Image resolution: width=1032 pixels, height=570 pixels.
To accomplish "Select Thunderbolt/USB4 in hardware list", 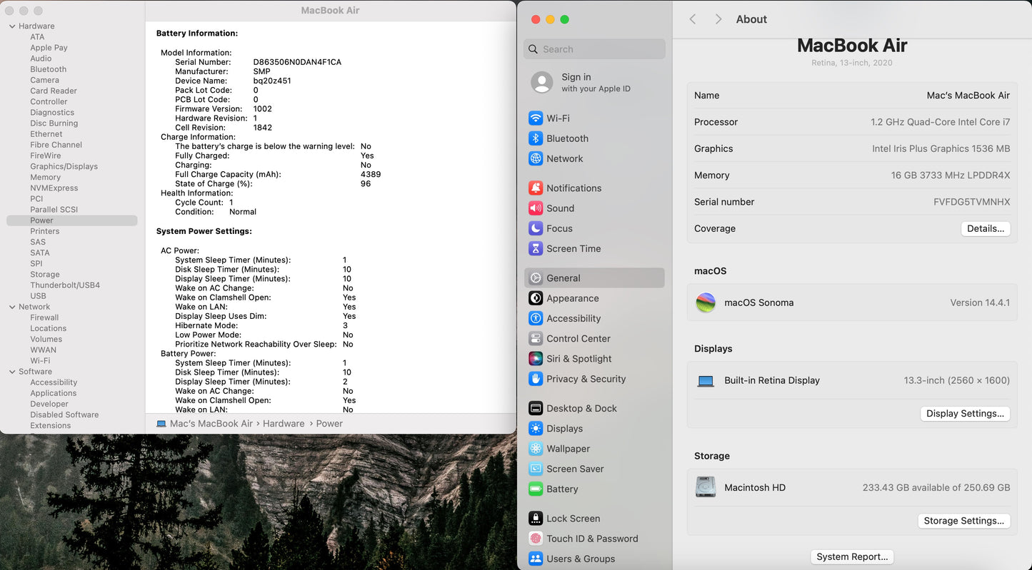I will pyautogui.click(x=65, y=285).
